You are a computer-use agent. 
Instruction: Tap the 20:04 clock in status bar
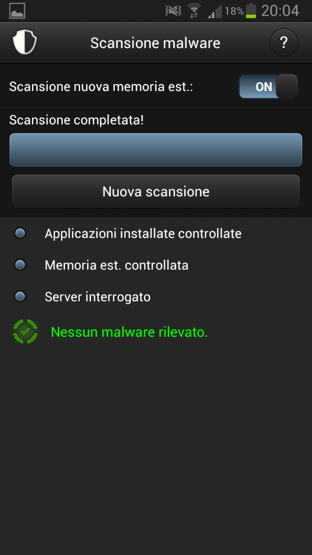tap(280, 11)
